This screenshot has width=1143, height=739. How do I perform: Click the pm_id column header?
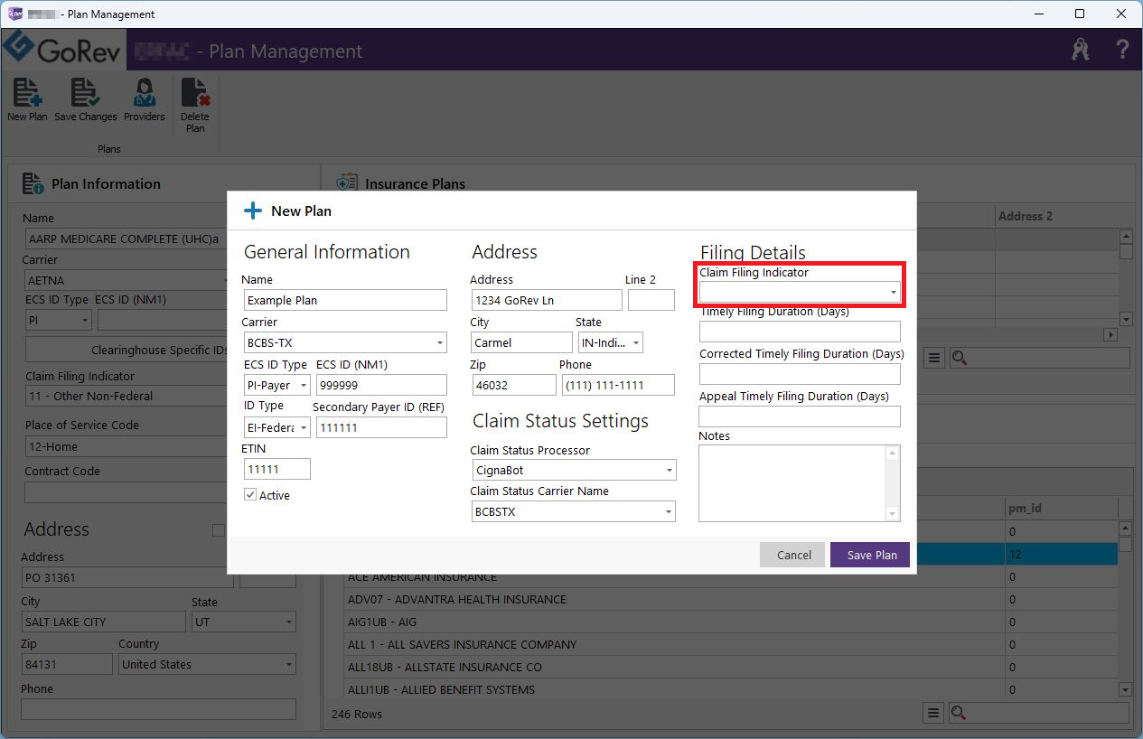[x=1062, y=508]
